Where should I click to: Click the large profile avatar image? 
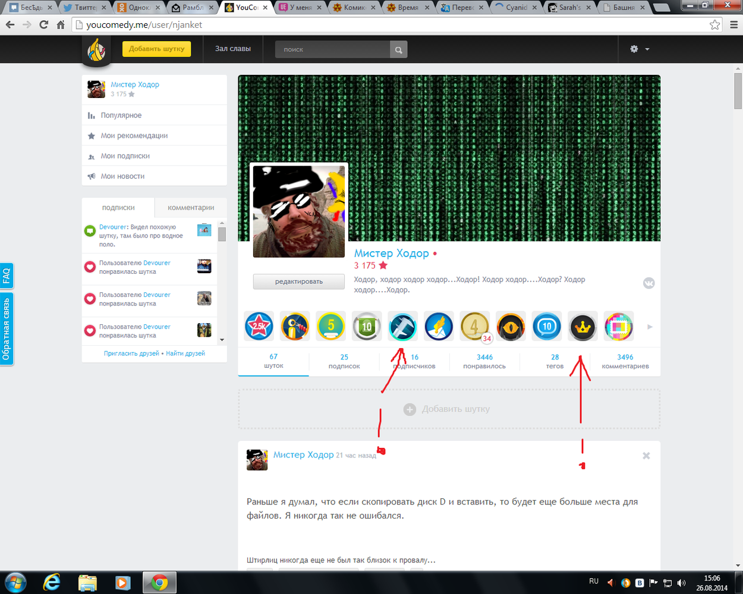(x=299, y=211)
